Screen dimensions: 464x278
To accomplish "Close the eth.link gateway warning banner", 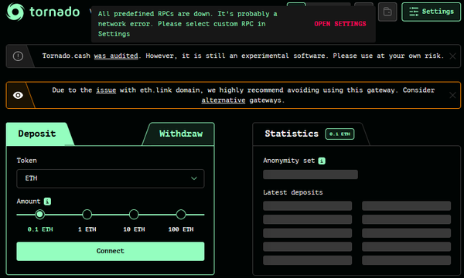I will 452,95.
